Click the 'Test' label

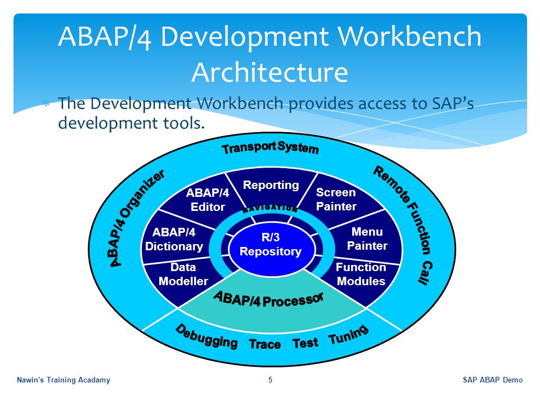(x=305, y=343)
